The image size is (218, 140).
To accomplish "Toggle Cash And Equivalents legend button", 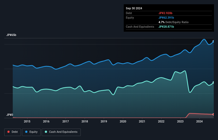I will pos(61,132).
